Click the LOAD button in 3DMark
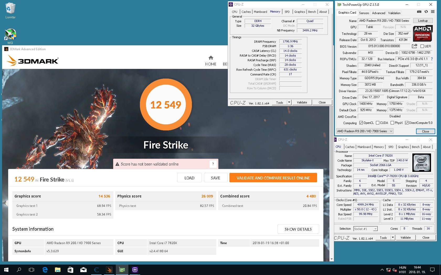441x275 pixels. click(x=189, y=178)
